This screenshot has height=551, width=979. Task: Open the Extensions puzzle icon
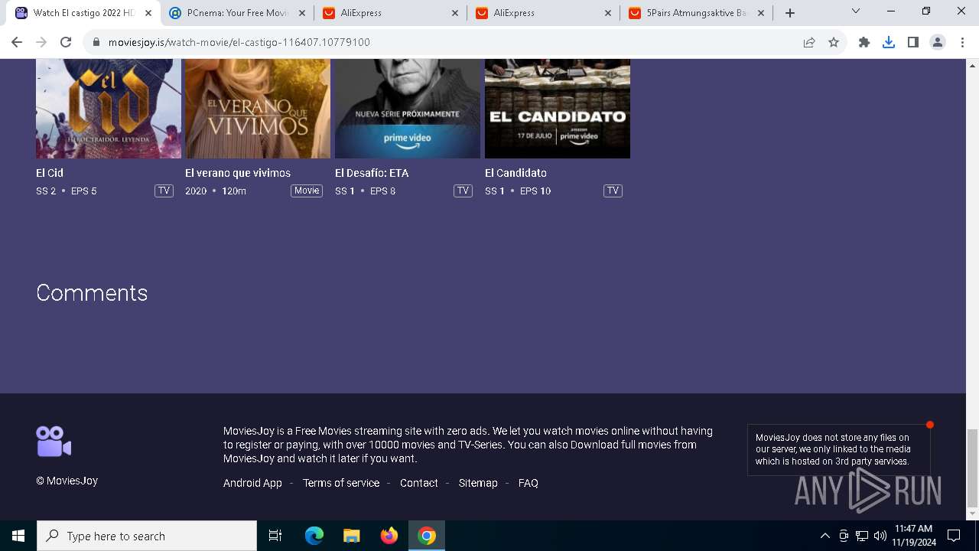(x=864, y=42)
